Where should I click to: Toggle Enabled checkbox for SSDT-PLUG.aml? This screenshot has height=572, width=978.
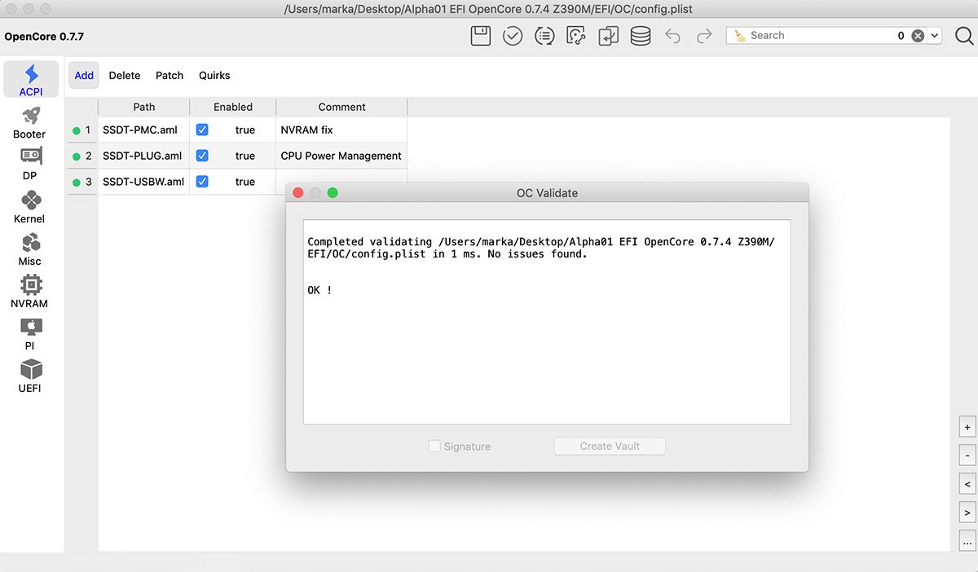point(202,156)
